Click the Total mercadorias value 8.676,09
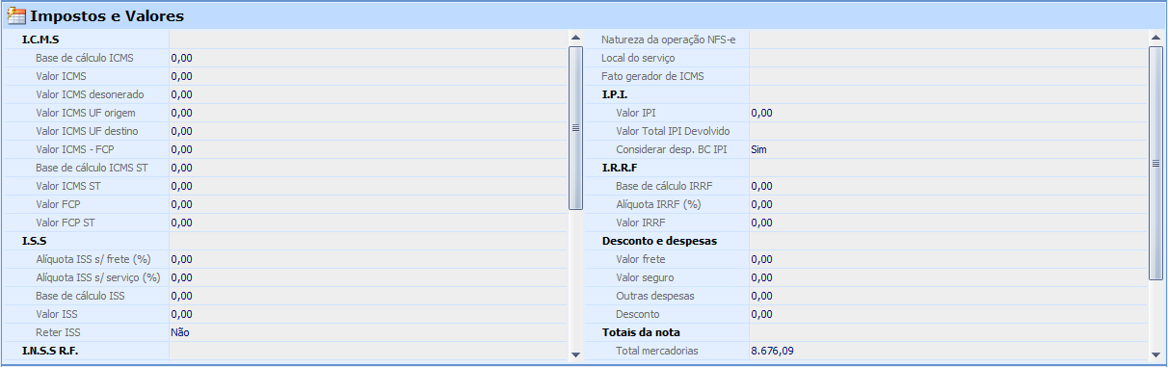Image resolution: width=1168 pixels, height=367 pixels. [948, 351]
